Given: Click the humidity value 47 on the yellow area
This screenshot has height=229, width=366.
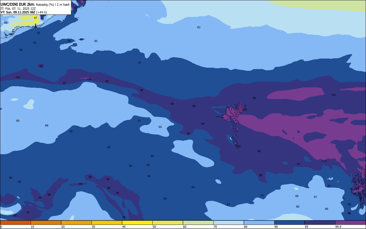Looking at the screenshot, I should 35,18.
